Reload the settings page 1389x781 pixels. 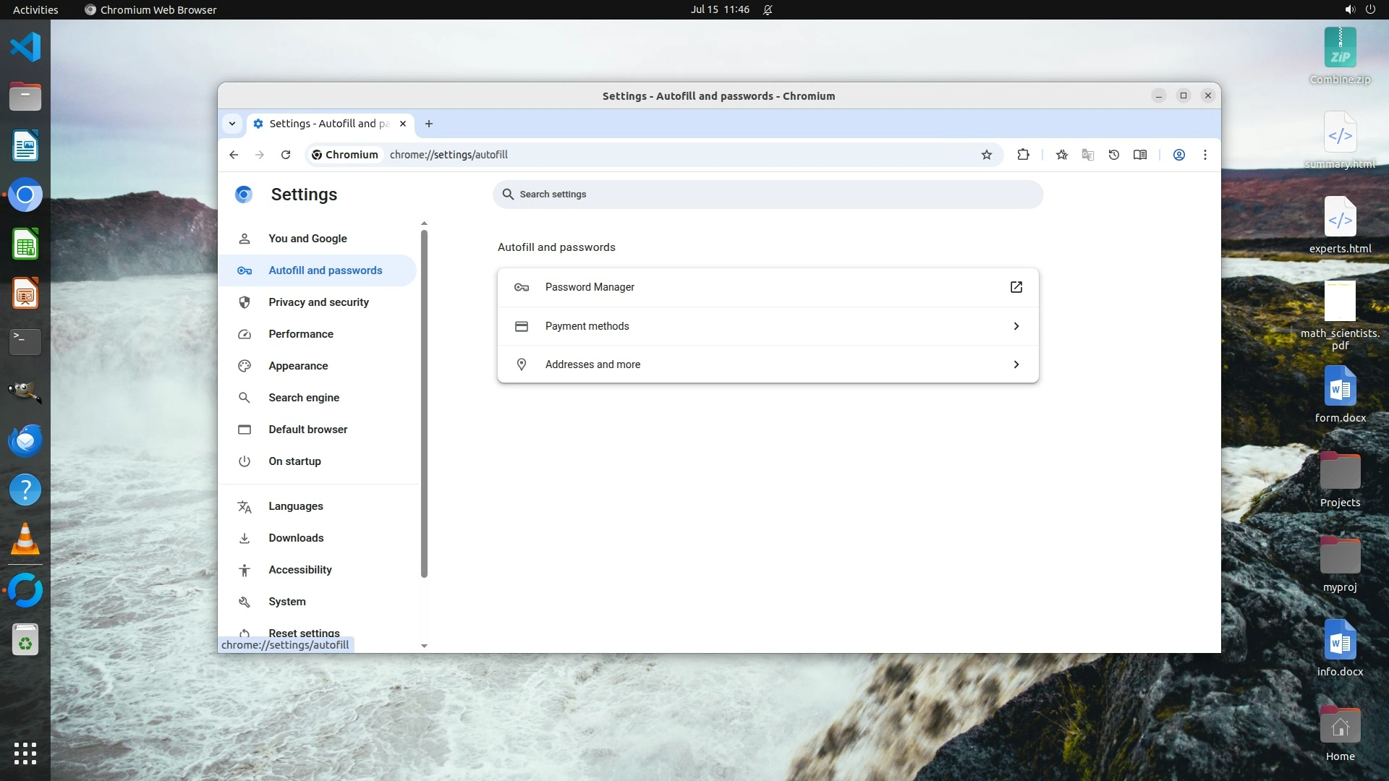286,155
